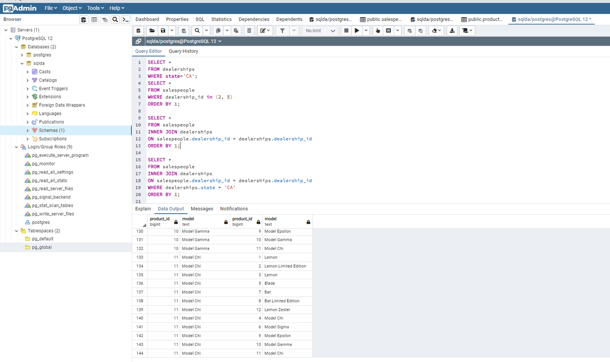Click the Copy rows icon

[x=218, y=30]
